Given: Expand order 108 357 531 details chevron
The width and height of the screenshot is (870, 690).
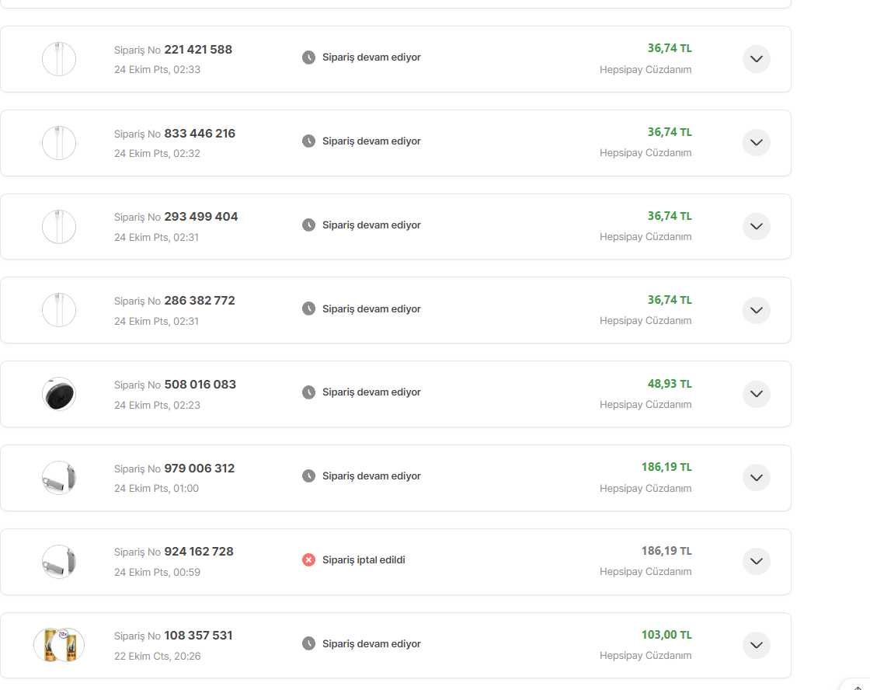Looking at the screenshot, I should (756, 645).
